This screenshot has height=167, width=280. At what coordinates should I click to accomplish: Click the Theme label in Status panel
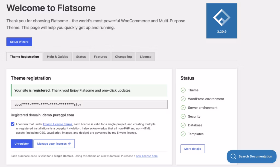[x=193, y=90]
